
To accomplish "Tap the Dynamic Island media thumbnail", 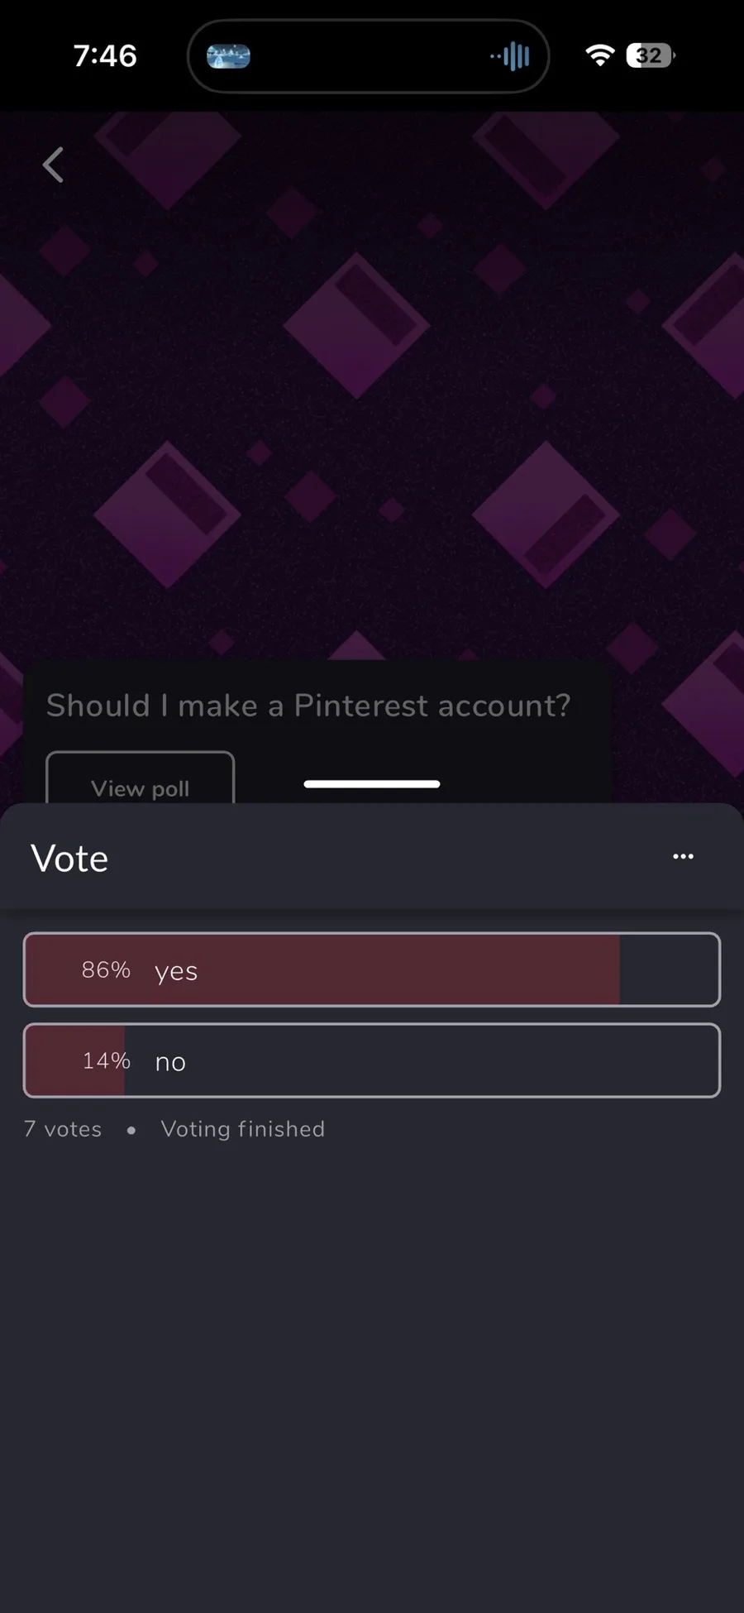I will [228, 56].
